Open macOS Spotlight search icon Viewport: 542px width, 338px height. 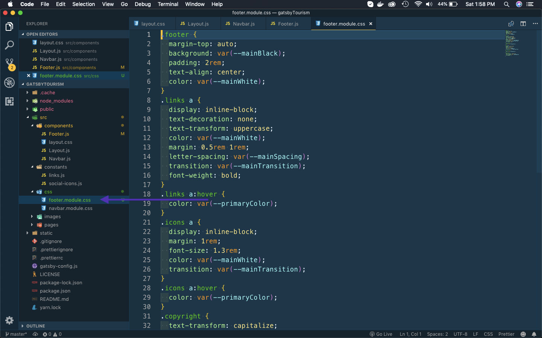pos(507,4)
